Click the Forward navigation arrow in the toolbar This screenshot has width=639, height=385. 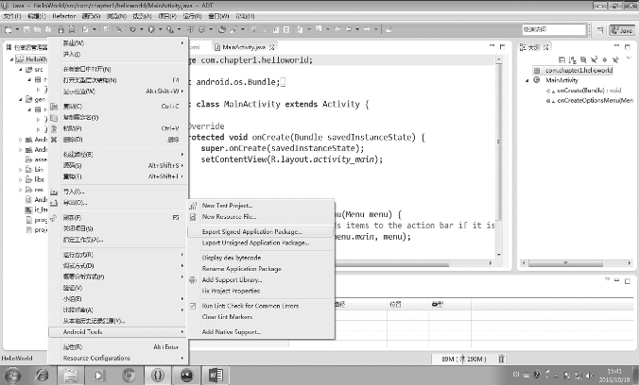(x=367, y=29)
